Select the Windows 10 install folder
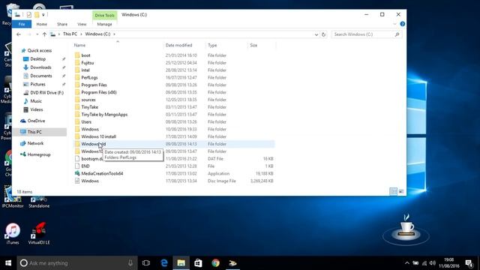The height and width of the screenshot is (270, 480). pyautogui.click(x=98, y=136)
